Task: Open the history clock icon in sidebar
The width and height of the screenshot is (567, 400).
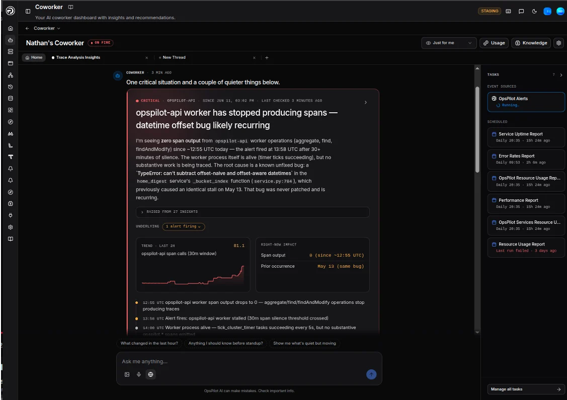Action: click(11, 87)
